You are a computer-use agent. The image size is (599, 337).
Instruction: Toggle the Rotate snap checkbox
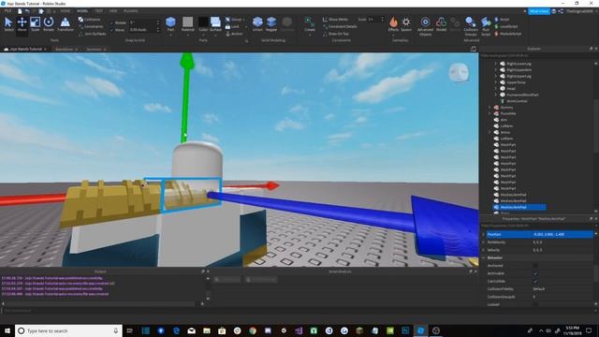tap(112, 22)
